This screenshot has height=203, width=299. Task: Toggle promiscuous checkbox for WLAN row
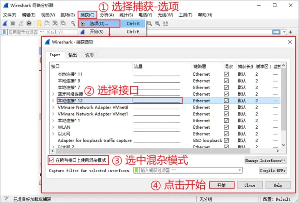point(227,127)
